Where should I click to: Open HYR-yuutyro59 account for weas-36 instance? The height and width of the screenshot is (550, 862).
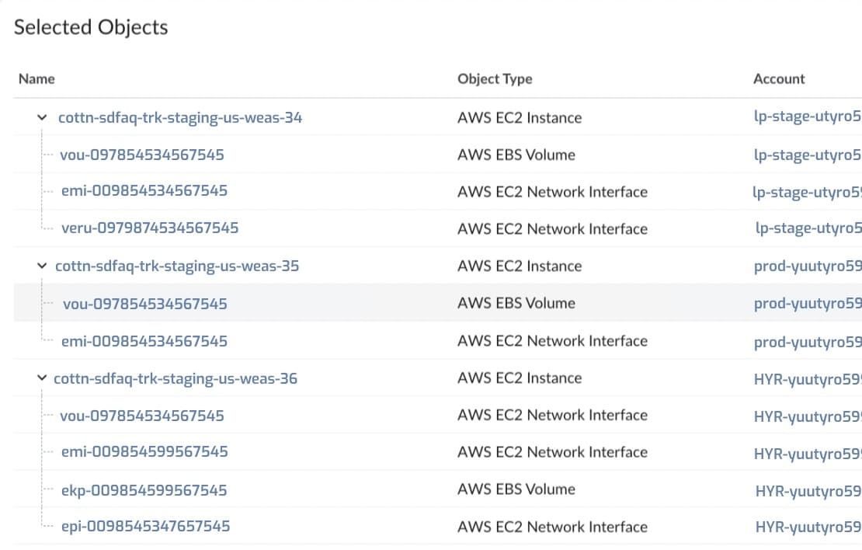coord(807,380)
